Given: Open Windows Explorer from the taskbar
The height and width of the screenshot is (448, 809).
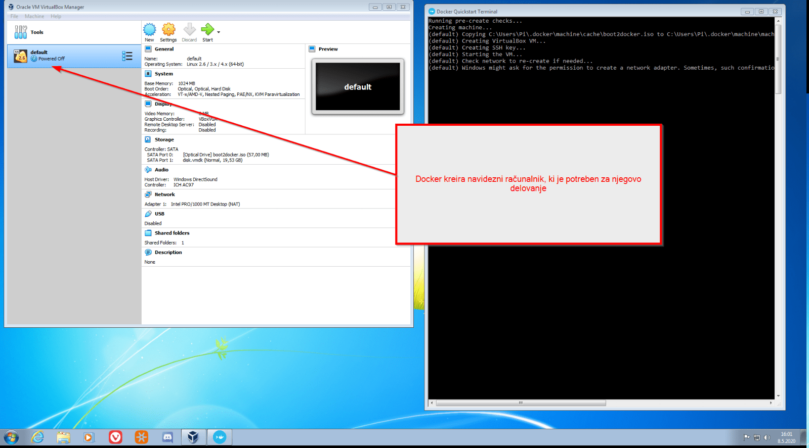Looking at the screenshot, I should point(63,437).
